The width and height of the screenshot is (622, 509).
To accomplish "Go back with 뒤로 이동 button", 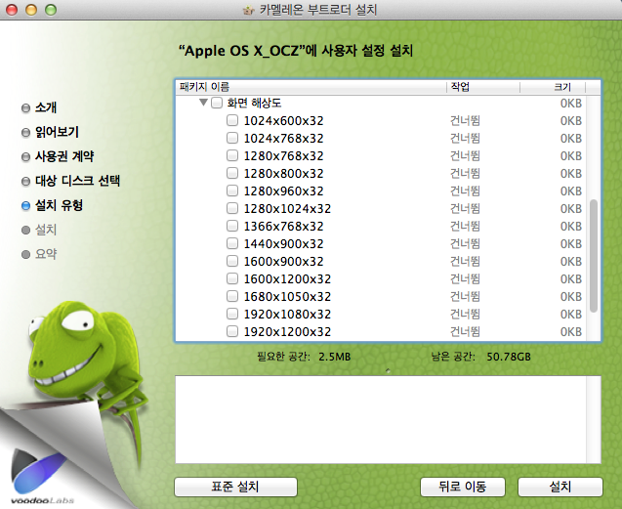I will [x=463, y=487].
